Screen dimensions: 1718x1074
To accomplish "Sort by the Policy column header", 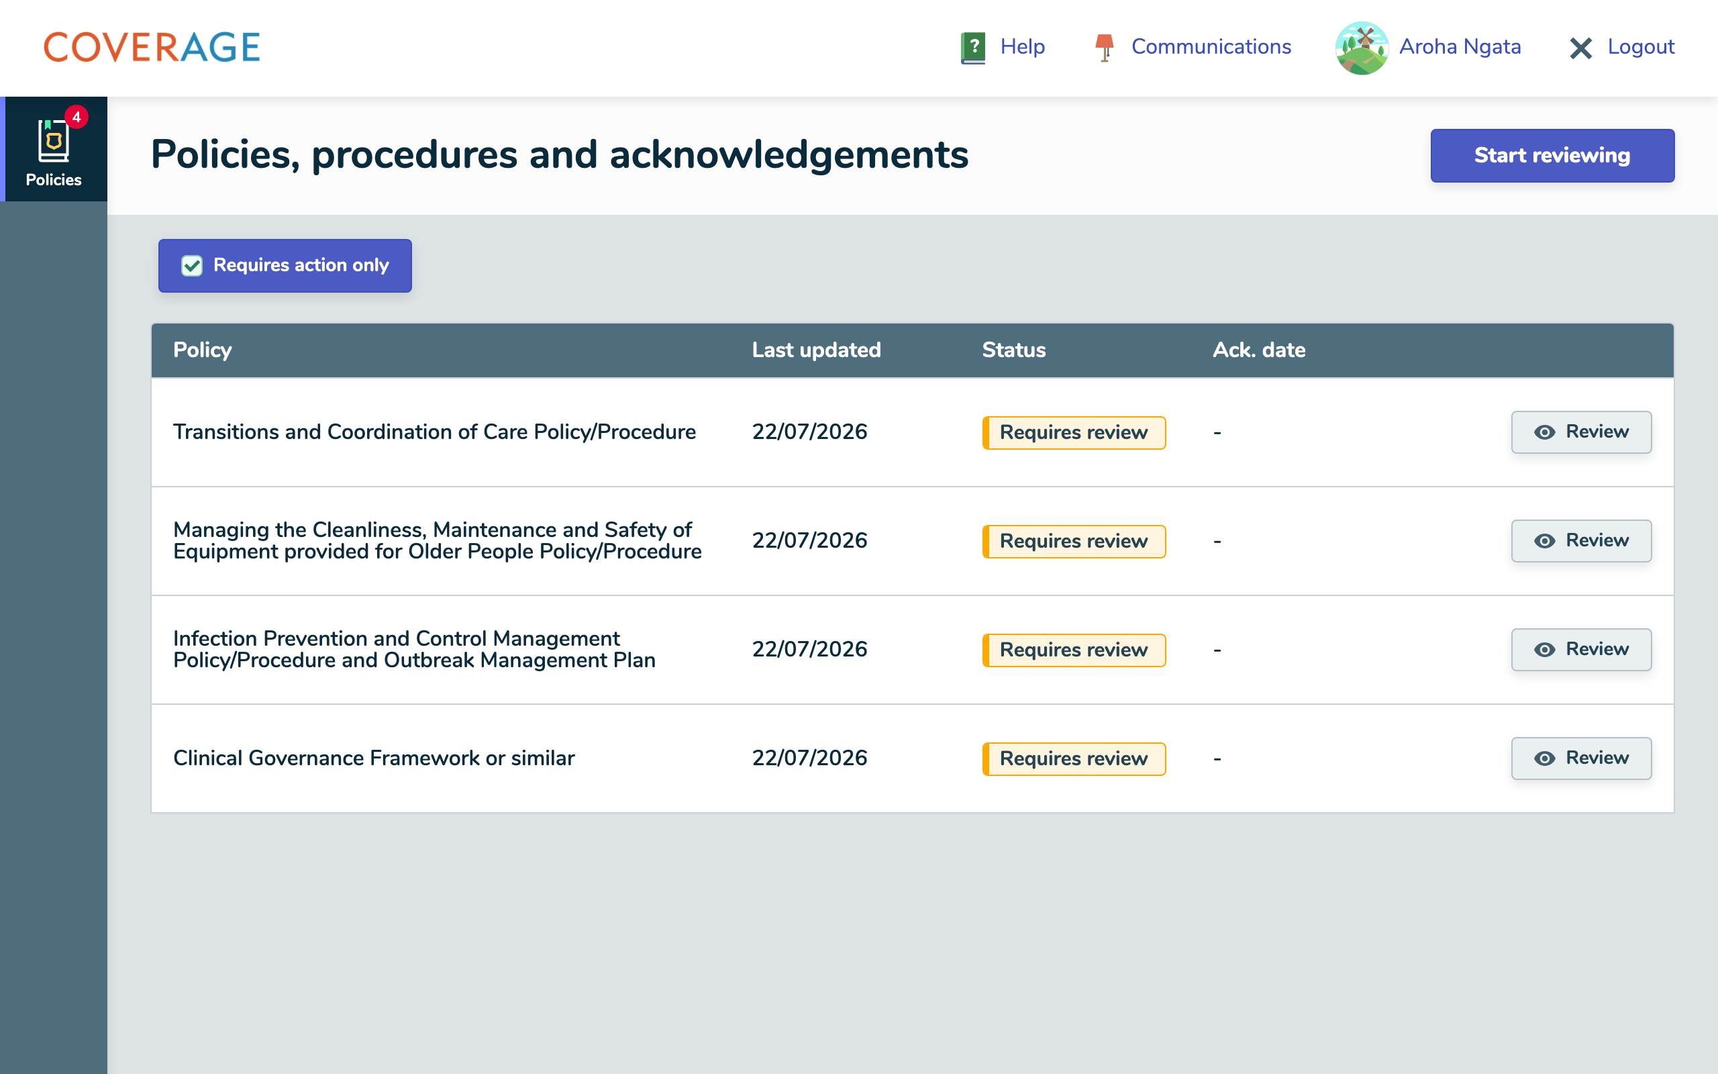I will (202, 350).
